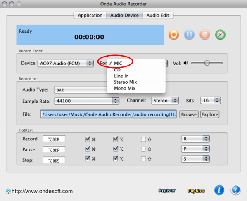247x201 pixels.
Task: Pause recording with the blue pause button
Action: pos(189,35)
